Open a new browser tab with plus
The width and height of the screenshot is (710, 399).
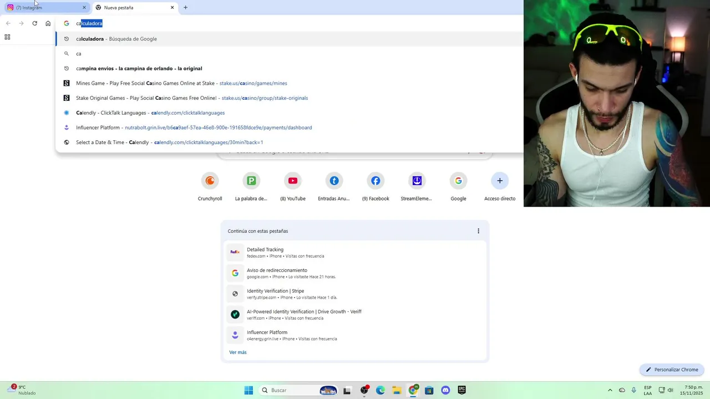(x=185, y=8)
